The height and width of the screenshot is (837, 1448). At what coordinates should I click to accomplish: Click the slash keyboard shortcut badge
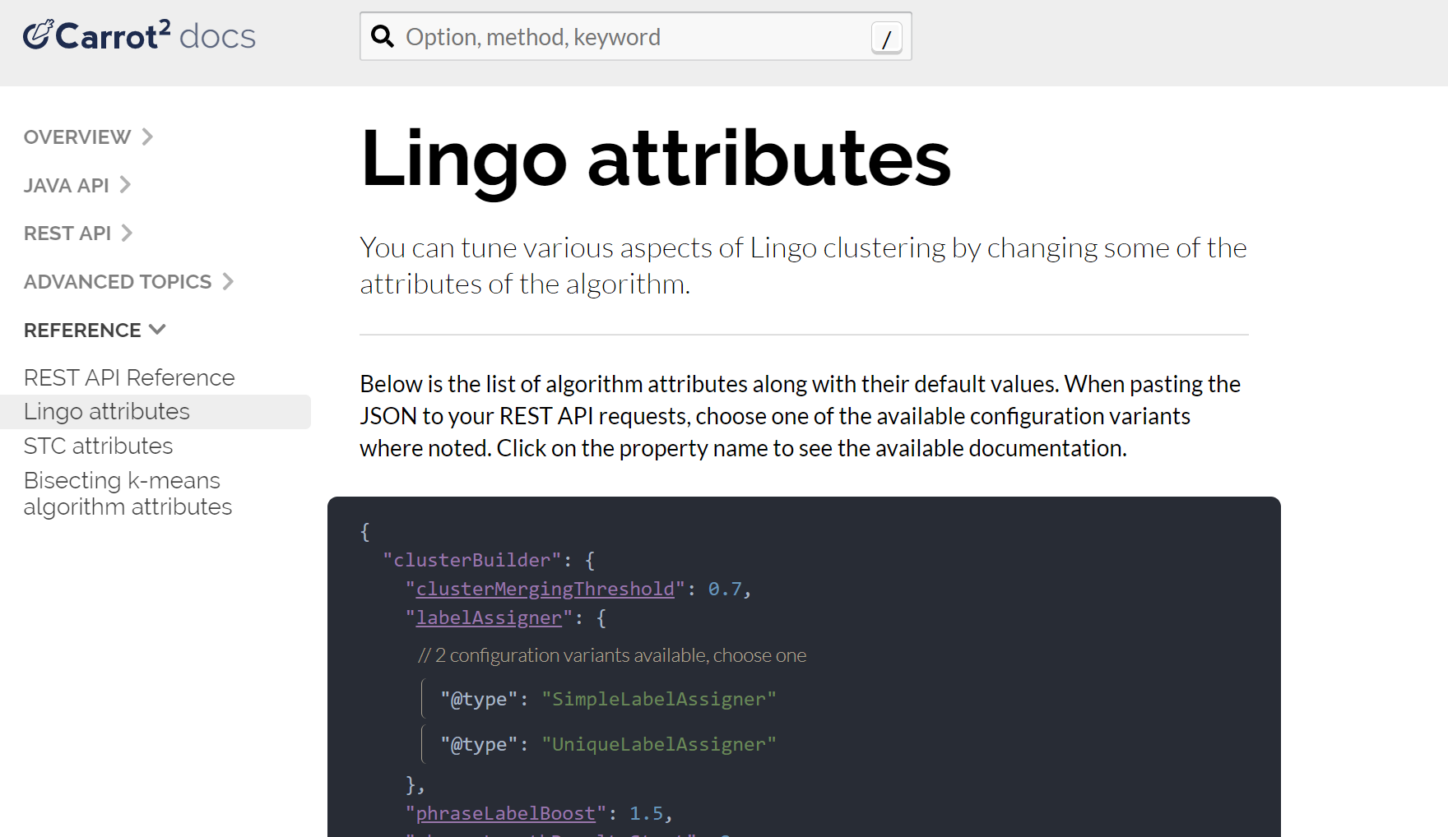coord(886,38)
